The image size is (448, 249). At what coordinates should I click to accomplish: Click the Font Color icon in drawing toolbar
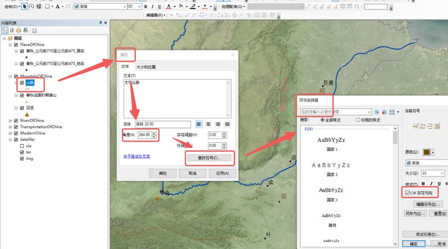click(x=169, y=6)
